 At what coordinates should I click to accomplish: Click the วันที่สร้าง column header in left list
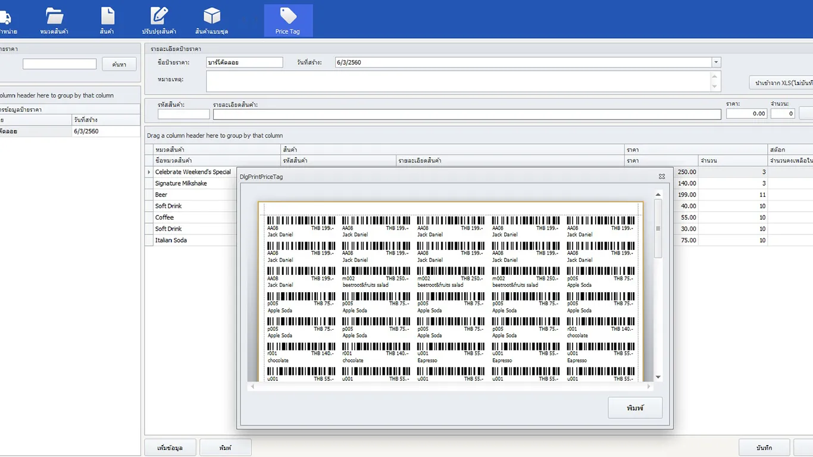pos(106,120)
